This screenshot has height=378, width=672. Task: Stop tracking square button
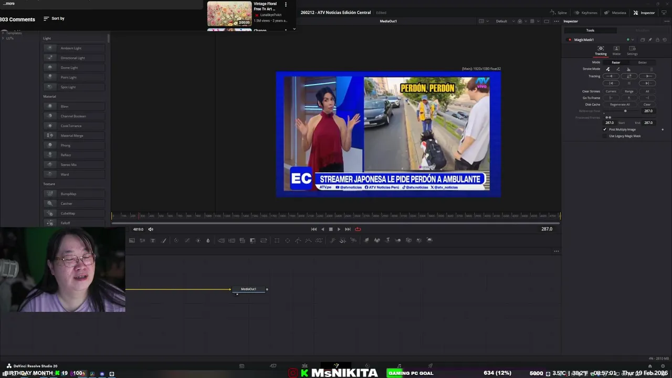(x=629, y=83)
